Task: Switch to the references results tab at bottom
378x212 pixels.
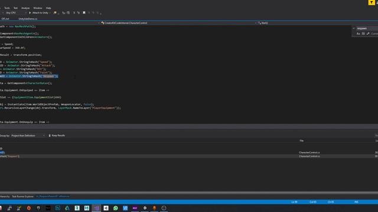Action: 53,196
